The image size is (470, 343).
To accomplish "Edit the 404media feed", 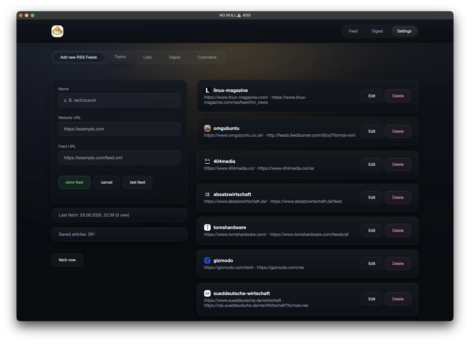I will (372, 164).
